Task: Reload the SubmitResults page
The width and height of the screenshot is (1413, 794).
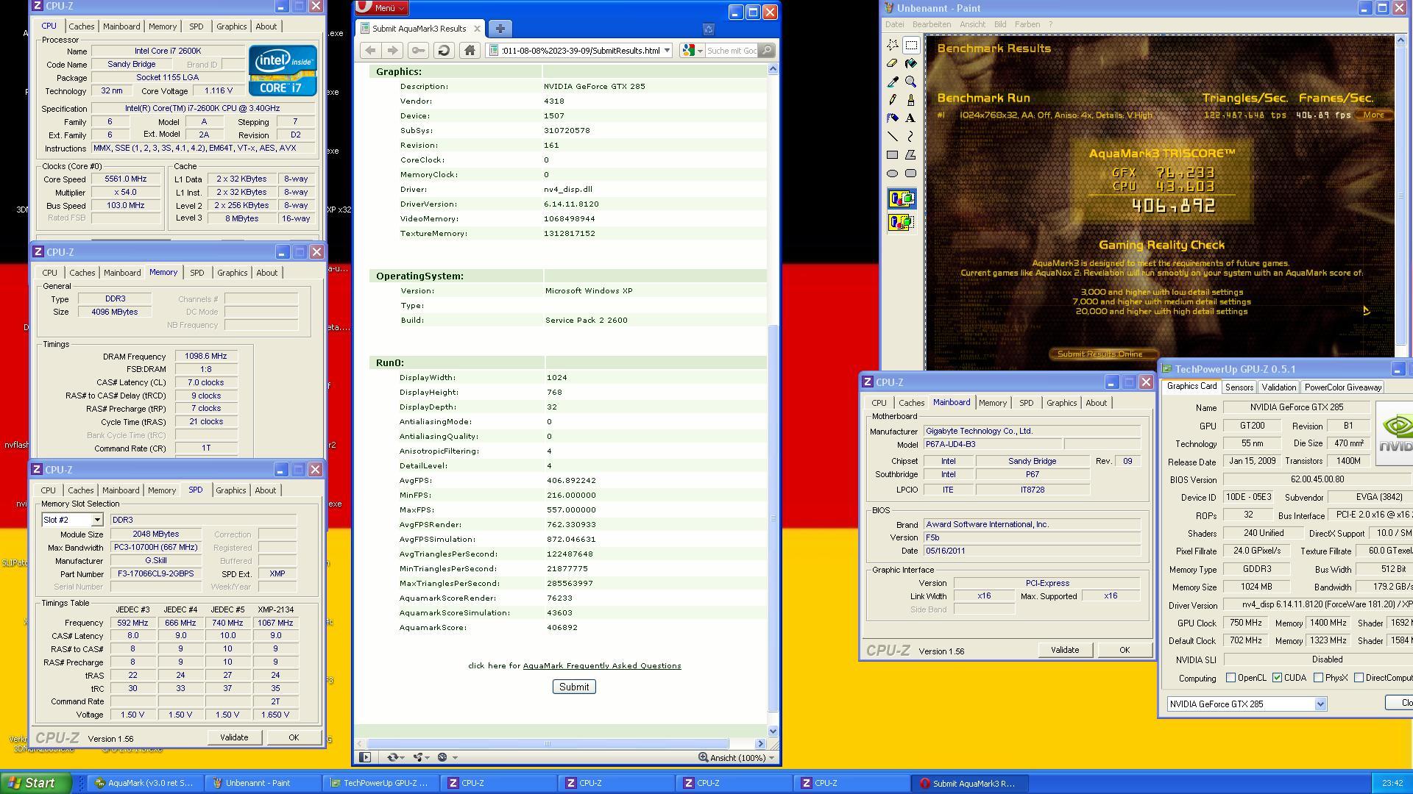Action: click(443, 50)
